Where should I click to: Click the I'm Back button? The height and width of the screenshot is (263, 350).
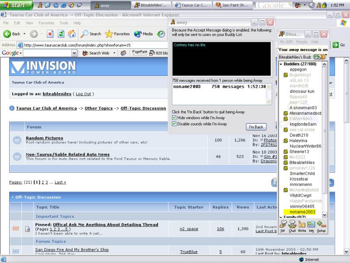point(256,127)
